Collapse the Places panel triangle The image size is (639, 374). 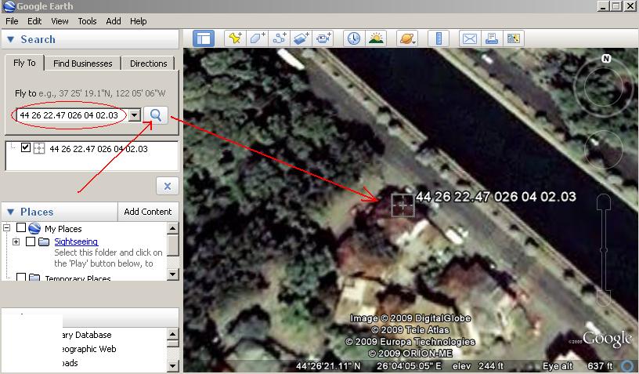(x=11, y=212)
